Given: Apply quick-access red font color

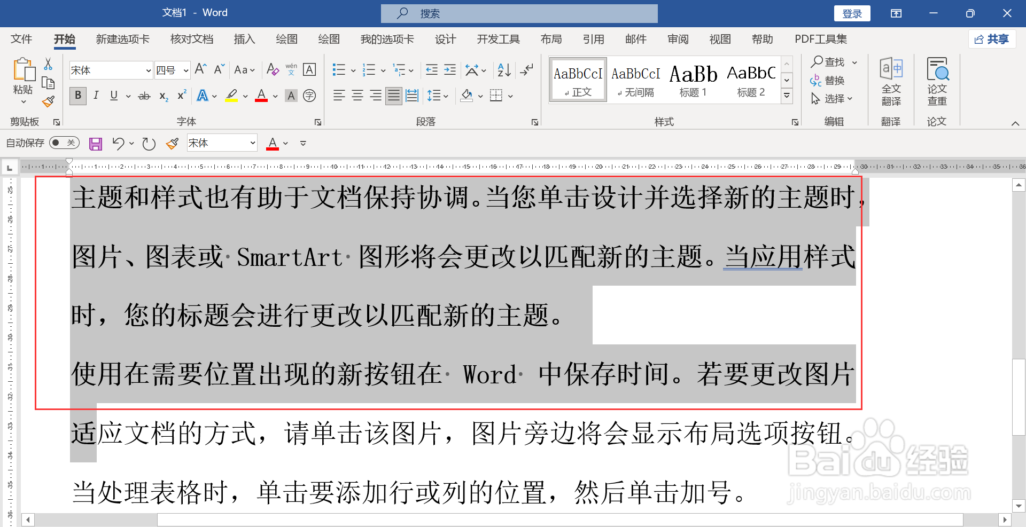Looking at the screenshot, I should point(273,144).
